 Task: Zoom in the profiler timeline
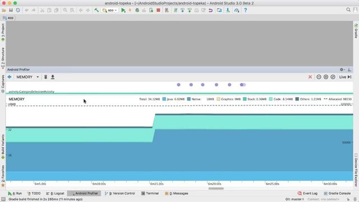326,77
